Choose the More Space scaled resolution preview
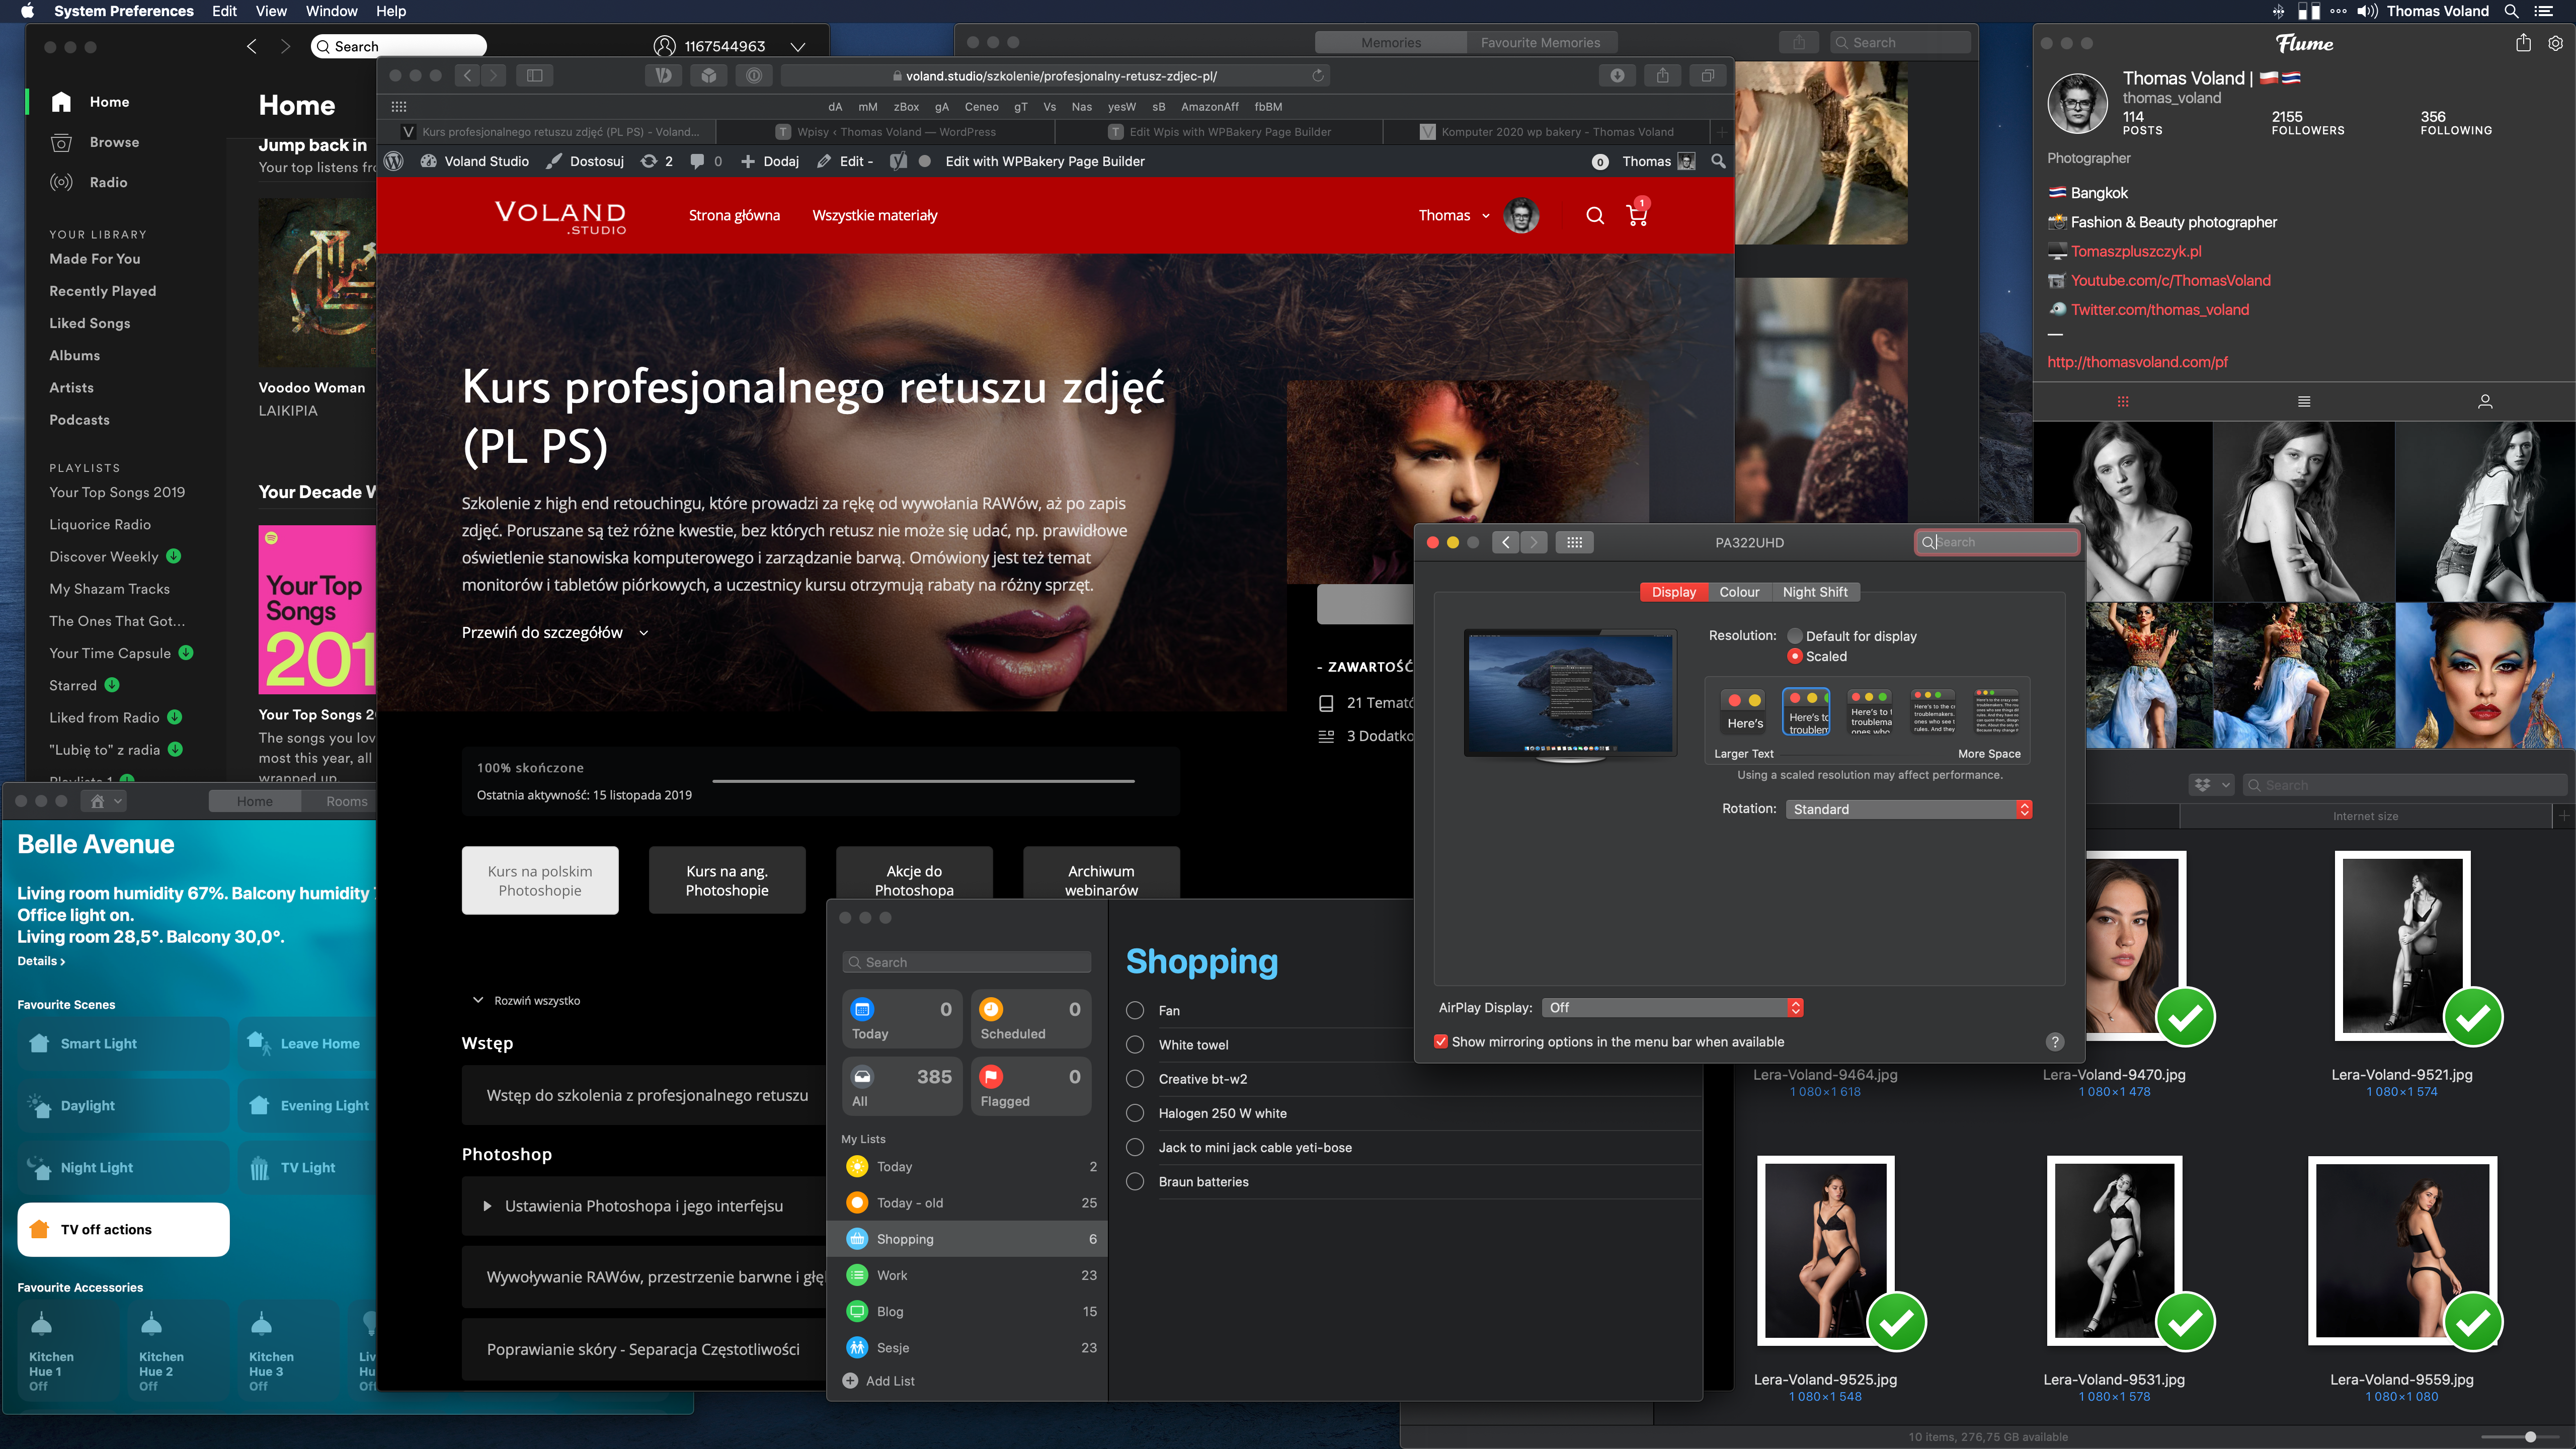The height and width of the screenshot is (1449, 2576). pos(1997,711)
